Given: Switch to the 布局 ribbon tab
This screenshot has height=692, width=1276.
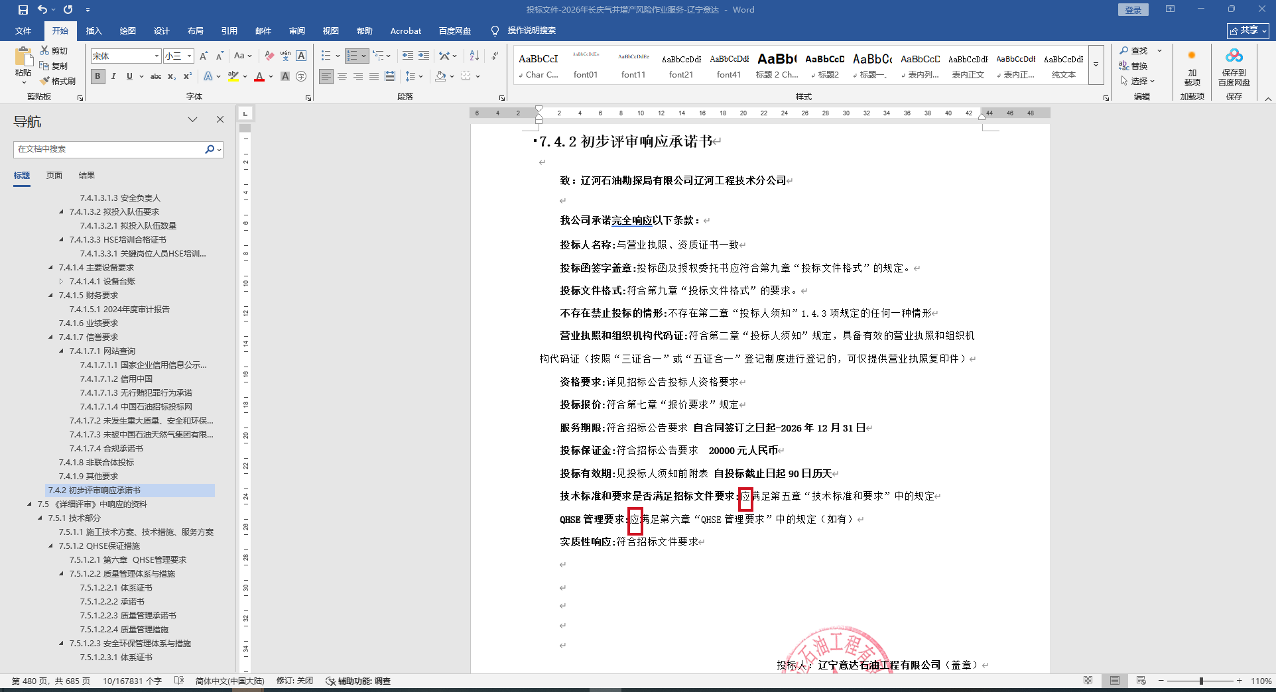Looking at the screenshot, I should pos(196,30).
